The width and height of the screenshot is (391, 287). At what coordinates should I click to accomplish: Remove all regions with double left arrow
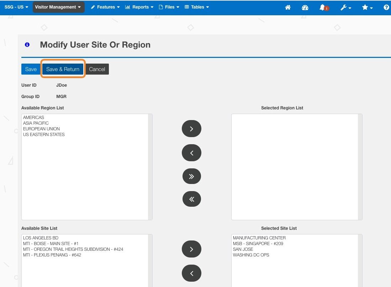pyautogui.click(x=191, y=199)
